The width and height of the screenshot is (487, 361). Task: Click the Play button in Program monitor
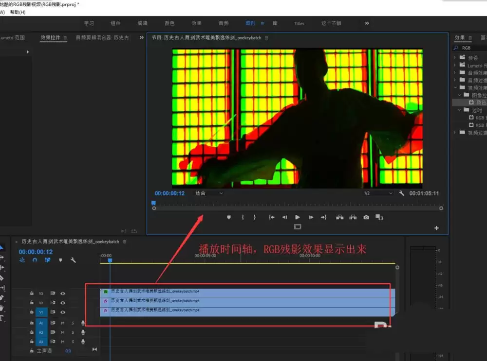pyautogui.click(x=297, y=217)
